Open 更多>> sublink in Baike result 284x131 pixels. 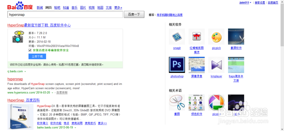pyautogui.click(x=103, y=123)
